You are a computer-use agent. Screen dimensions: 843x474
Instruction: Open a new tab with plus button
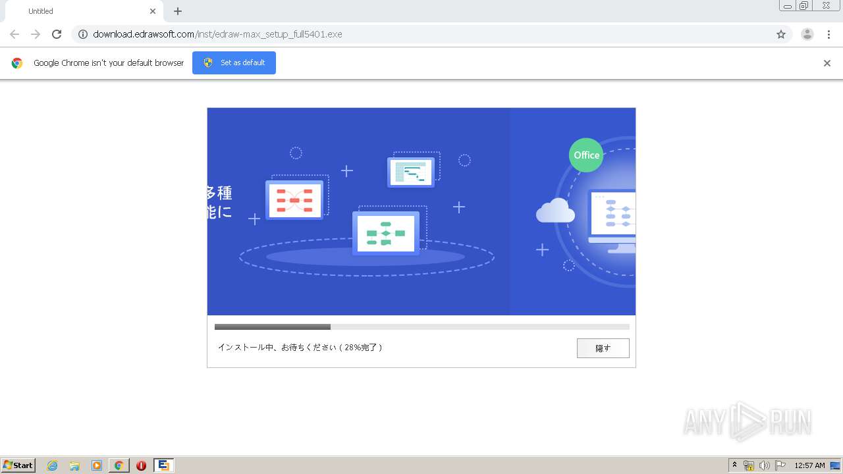(x=178, y=11)
